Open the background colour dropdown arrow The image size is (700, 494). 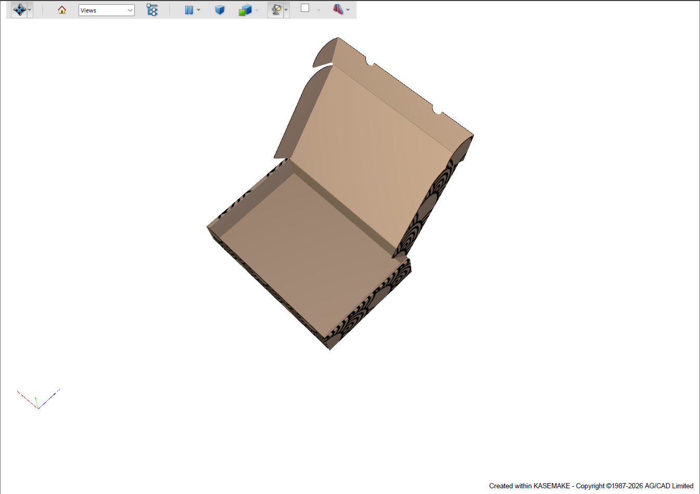click(319, 10)
